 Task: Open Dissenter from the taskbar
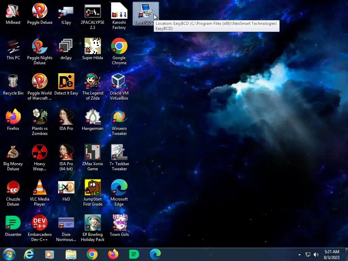[x=134, y=254]
